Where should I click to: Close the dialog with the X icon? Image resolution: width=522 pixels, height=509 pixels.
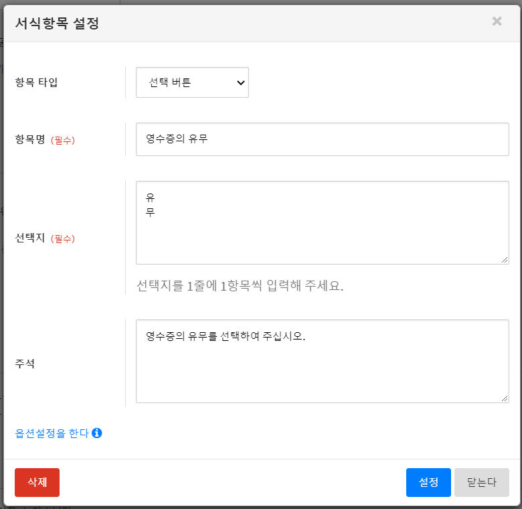497,21
